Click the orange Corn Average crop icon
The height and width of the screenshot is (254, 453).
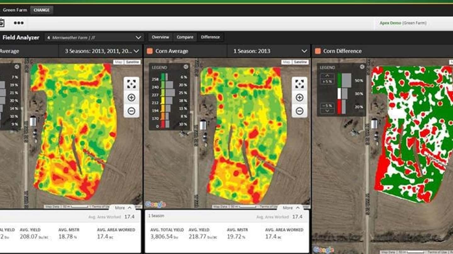(150, 51)
